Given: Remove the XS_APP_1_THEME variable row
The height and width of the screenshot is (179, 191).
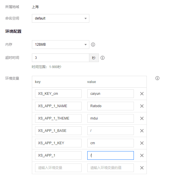Looking at the screenshot, I should pos(142,118).
